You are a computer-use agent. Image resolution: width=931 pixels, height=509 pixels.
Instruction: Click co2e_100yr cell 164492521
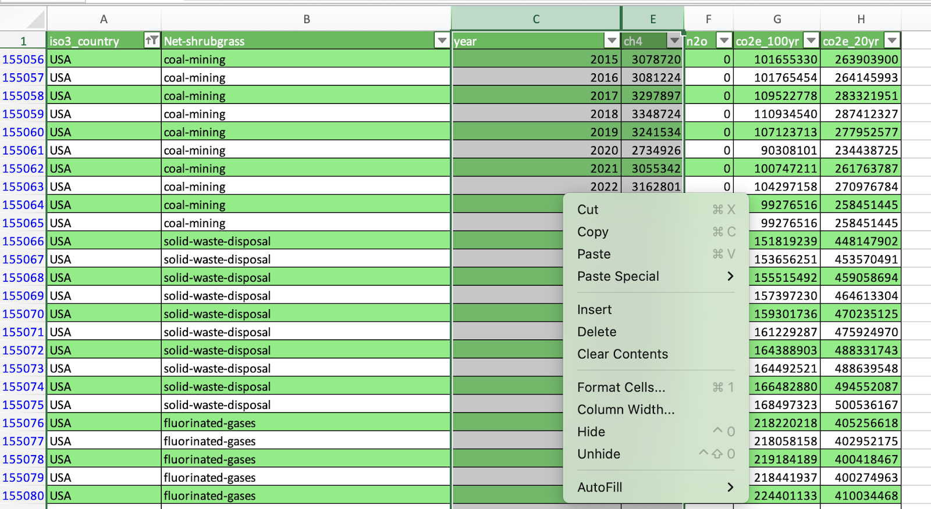(x=785, y=368)
